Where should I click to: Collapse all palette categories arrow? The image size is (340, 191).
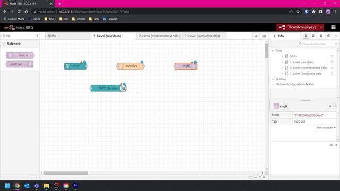click(32, 178)
